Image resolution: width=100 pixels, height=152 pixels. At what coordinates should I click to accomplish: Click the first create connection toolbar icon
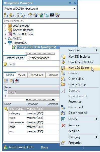point(6,15)
